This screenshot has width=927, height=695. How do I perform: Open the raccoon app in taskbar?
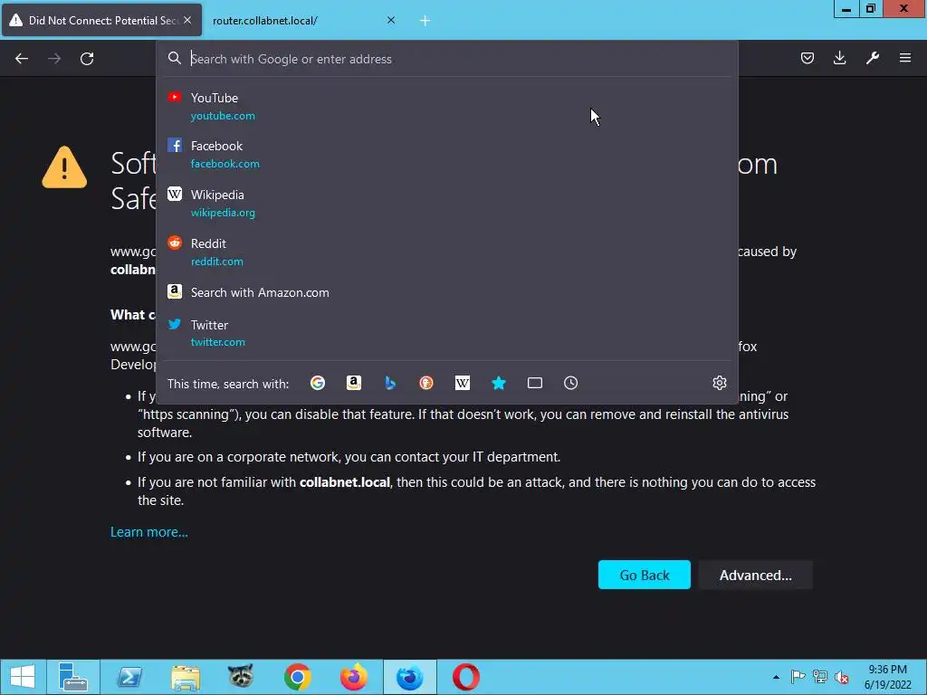(241, 677)
